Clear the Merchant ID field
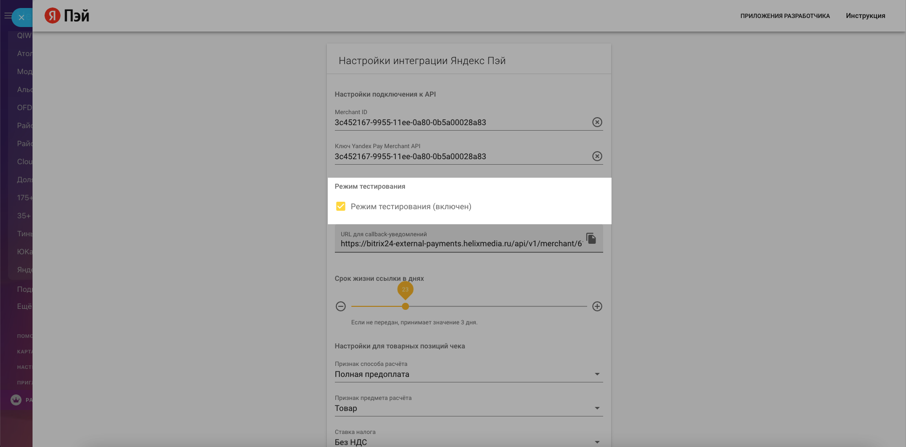Viewport: 906px width, 447px height. coord(597,122)
